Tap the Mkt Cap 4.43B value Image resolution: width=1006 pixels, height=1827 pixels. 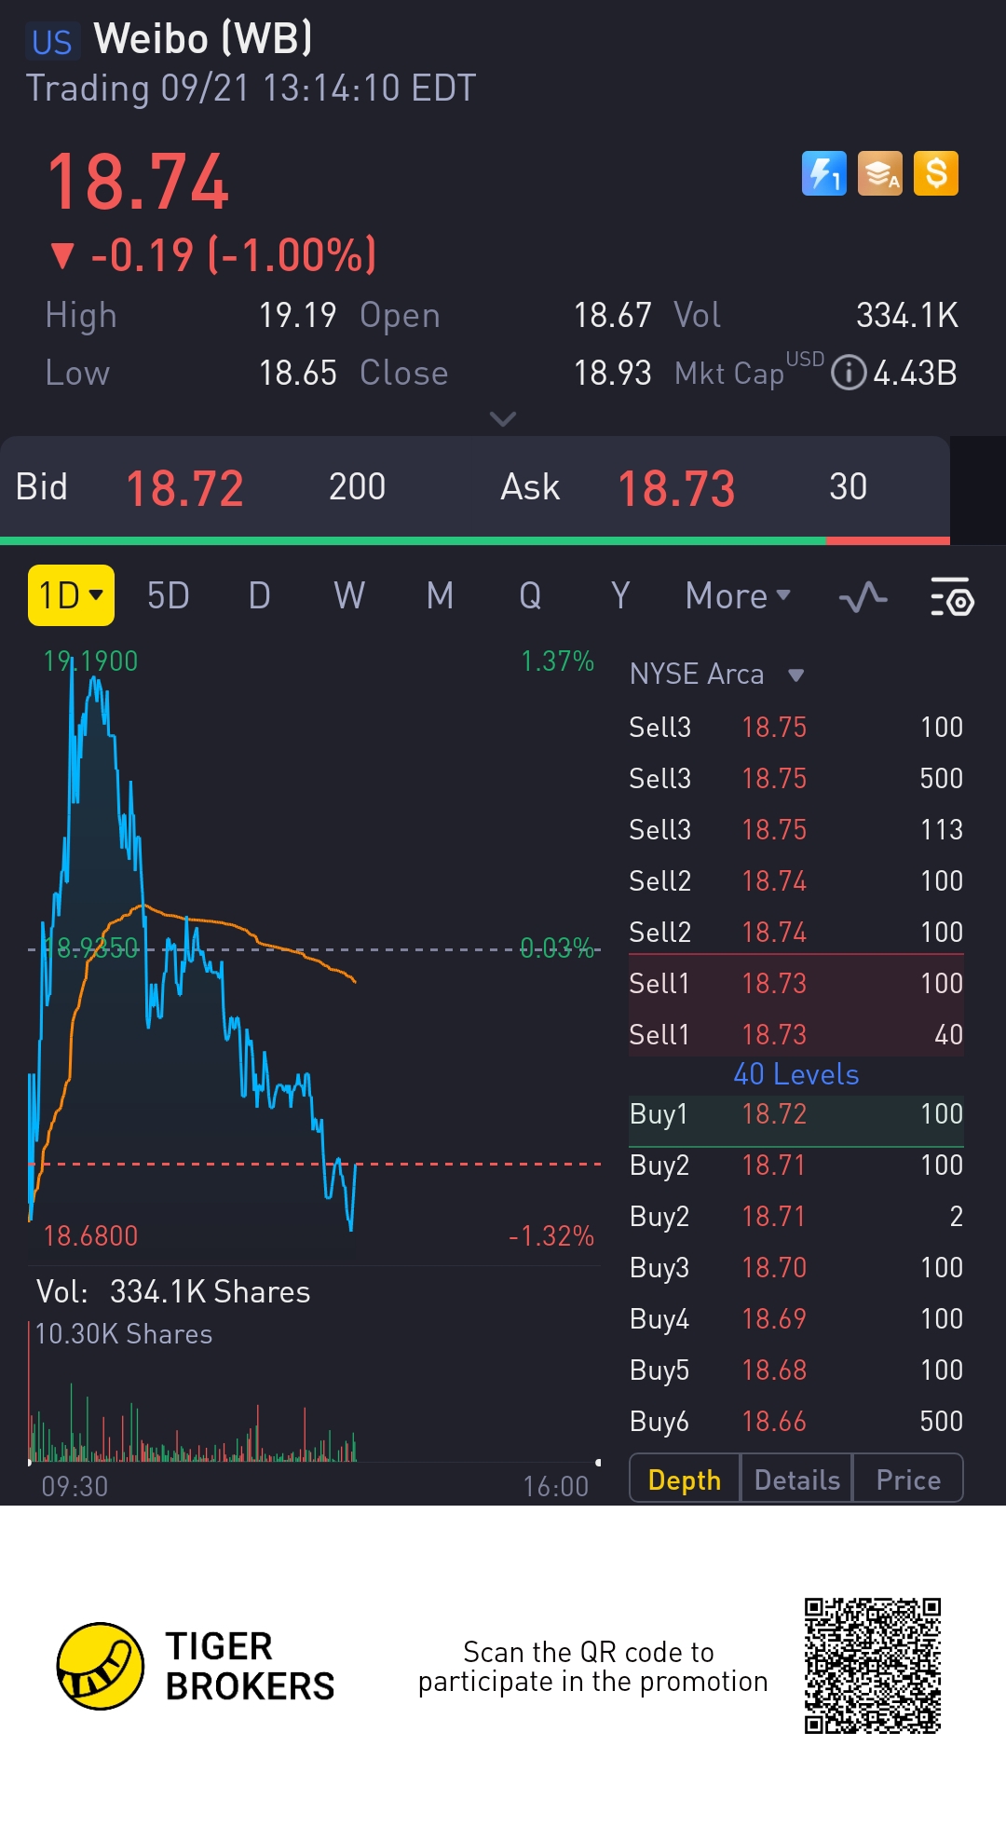915,374
